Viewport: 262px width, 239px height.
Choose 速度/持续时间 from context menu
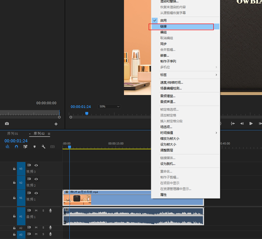point(171,83)
